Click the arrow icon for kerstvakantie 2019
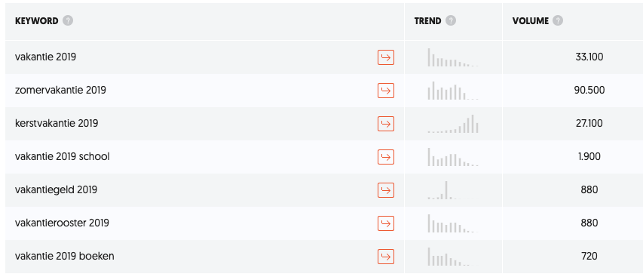Image resolution: width=643 pixels, height=280 pixels. click(385, 124)
